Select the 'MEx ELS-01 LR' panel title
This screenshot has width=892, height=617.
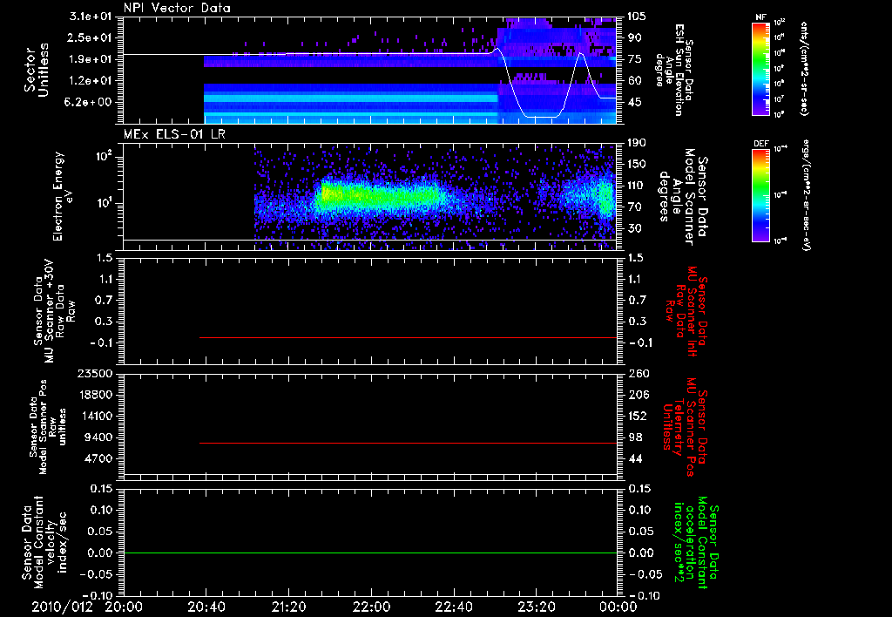[174, 134]
